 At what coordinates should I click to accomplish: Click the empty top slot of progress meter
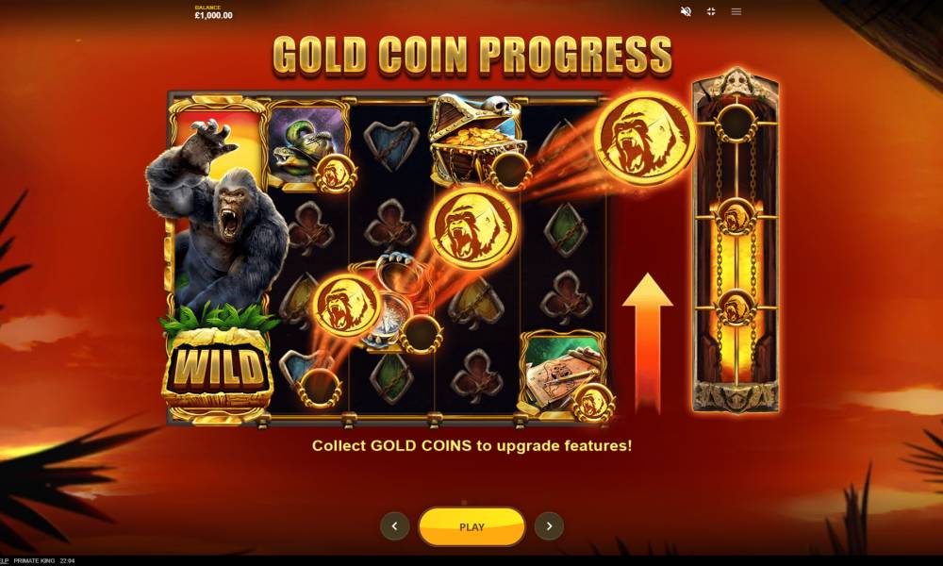click(x=736, y=123)
